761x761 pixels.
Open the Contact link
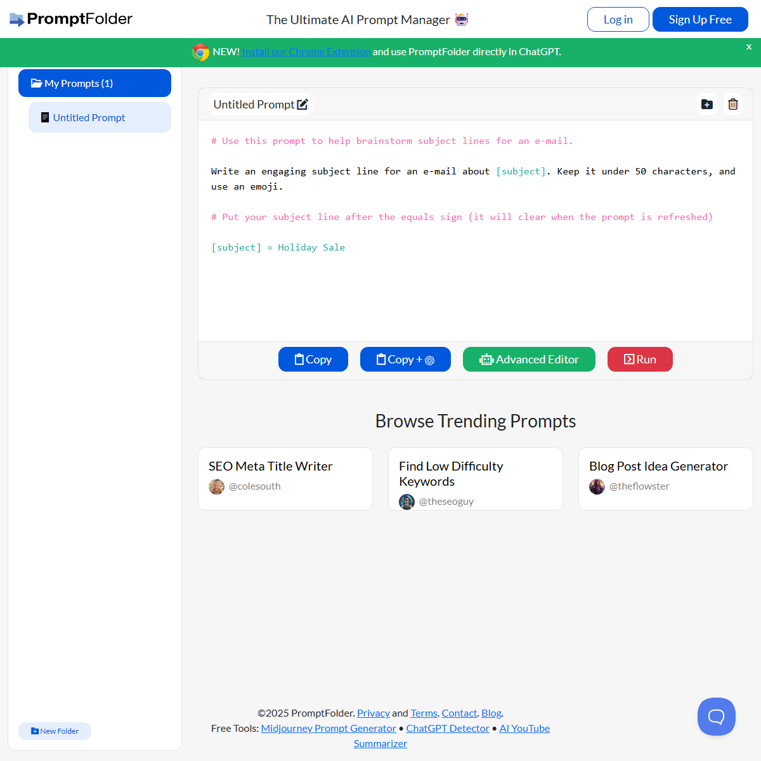pyautogui.click(x=459, y=713)
